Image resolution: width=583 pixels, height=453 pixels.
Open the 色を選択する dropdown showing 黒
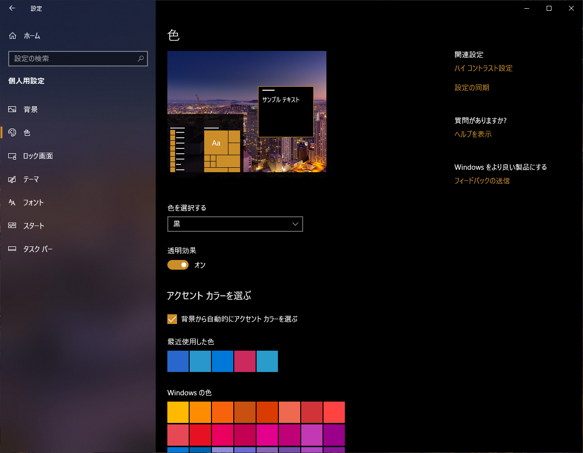235,224
